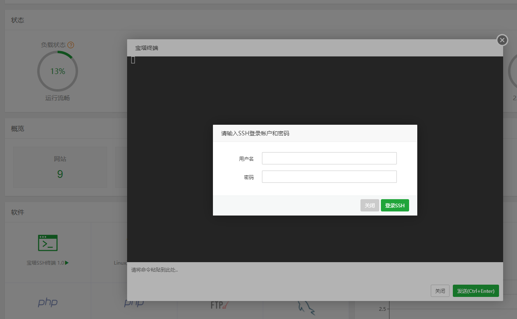Viewport: 517px width, 319px height.
Task: Open the 宝塔SSH终端 software icon
Action: pyautogui.click(x=48, y=243)
